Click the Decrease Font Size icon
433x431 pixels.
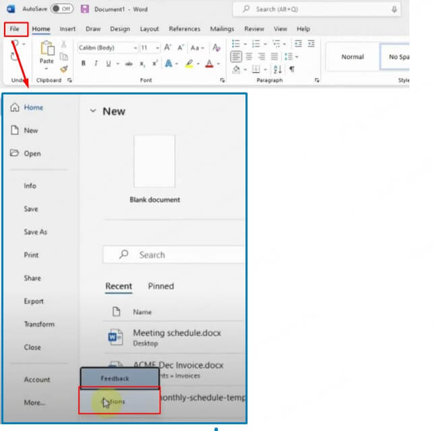coord(181,47)
